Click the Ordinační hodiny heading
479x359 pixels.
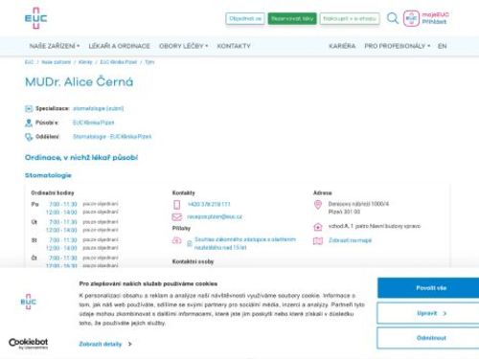tap(53, 193)
